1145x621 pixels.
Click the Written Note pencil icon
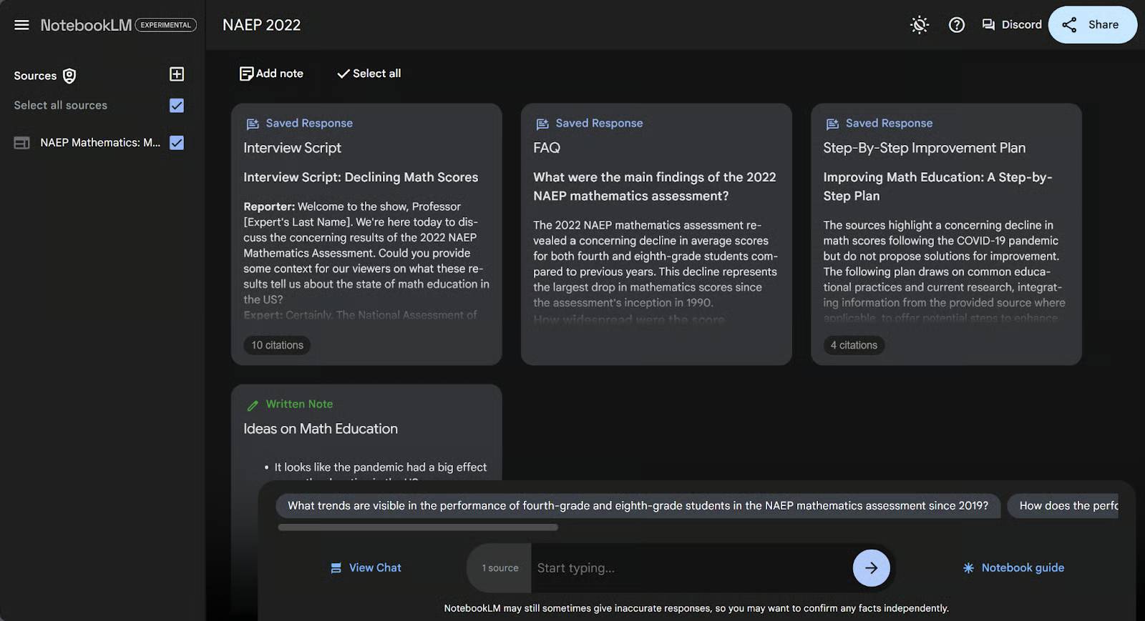[253, 405]
